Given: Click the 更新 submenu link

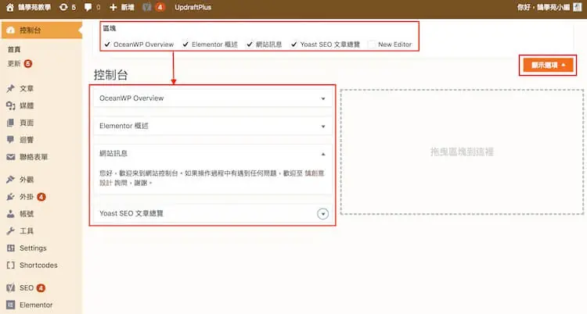Looking at the screenshot, I should [14, 63].
